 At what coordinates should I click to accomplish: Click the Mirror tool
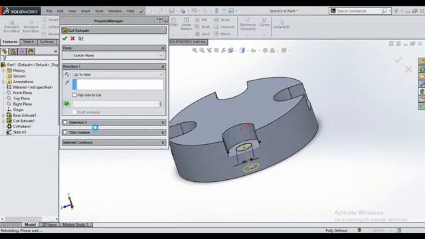tap(222, 34)
